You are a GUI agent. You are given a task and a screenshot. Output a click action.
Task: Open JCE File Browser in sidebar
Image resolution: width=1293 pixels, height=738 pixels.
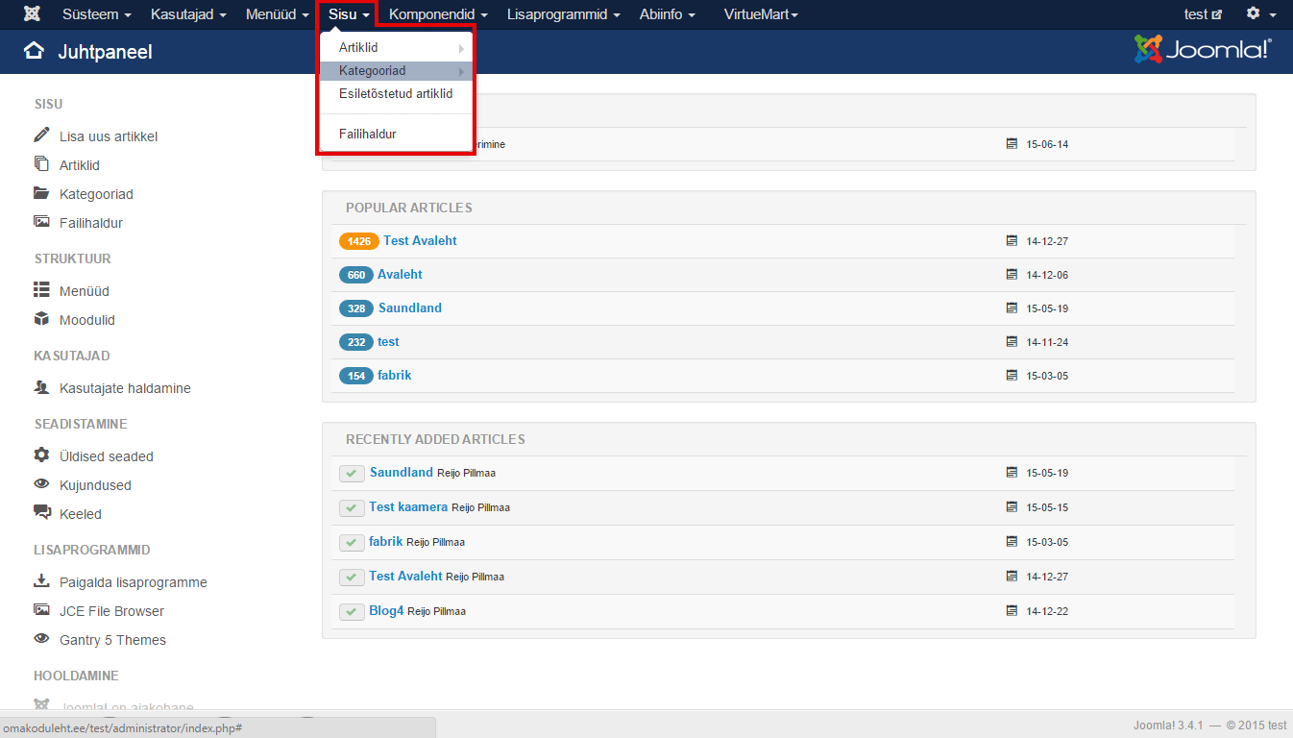[111, 611]
